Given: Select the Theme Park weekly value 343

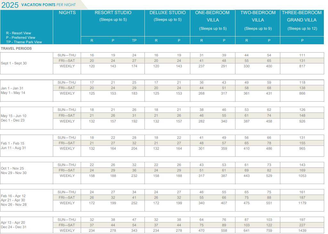Looking at the screenshot, I should click(x=134, y=231).
